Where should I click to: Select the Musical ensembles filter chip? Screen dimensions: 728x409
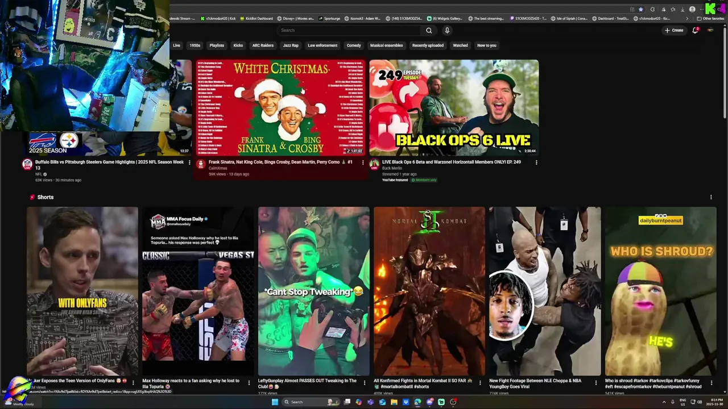click(x=386, y=45)
